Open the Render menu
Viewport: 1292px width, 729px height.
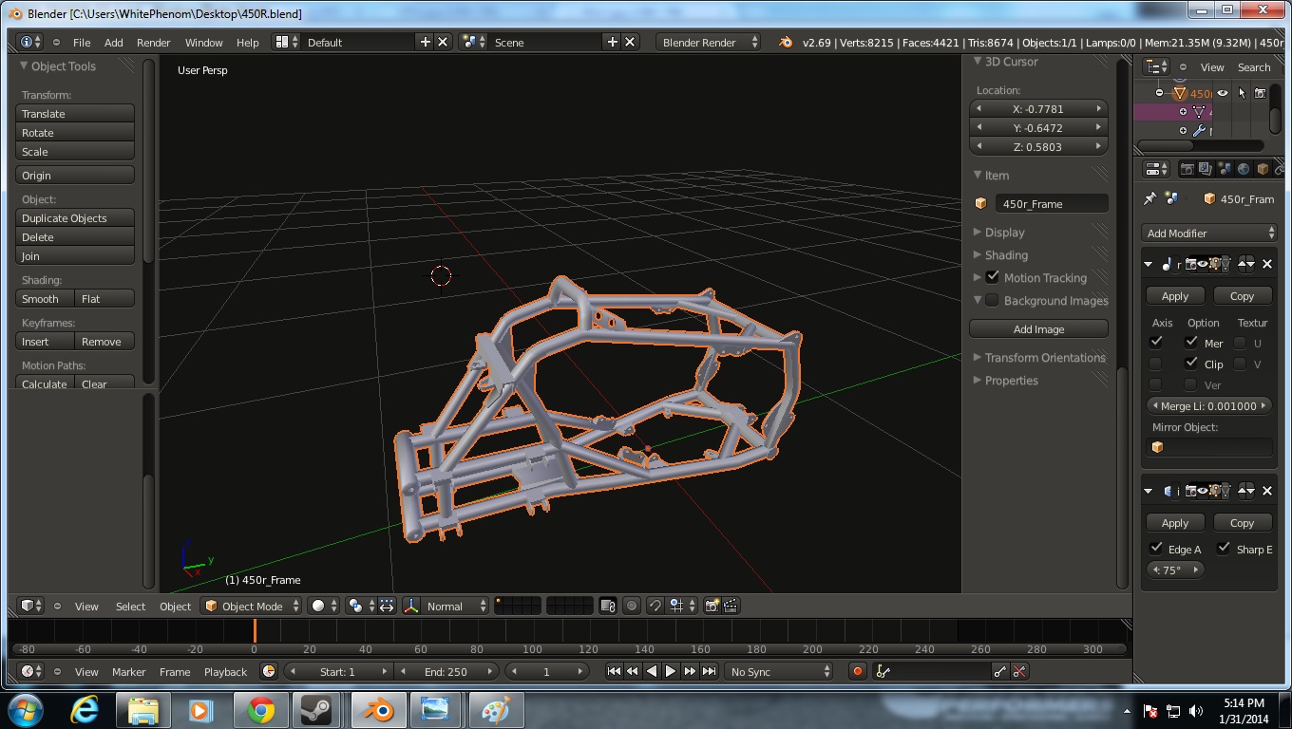tap(153, 42)
